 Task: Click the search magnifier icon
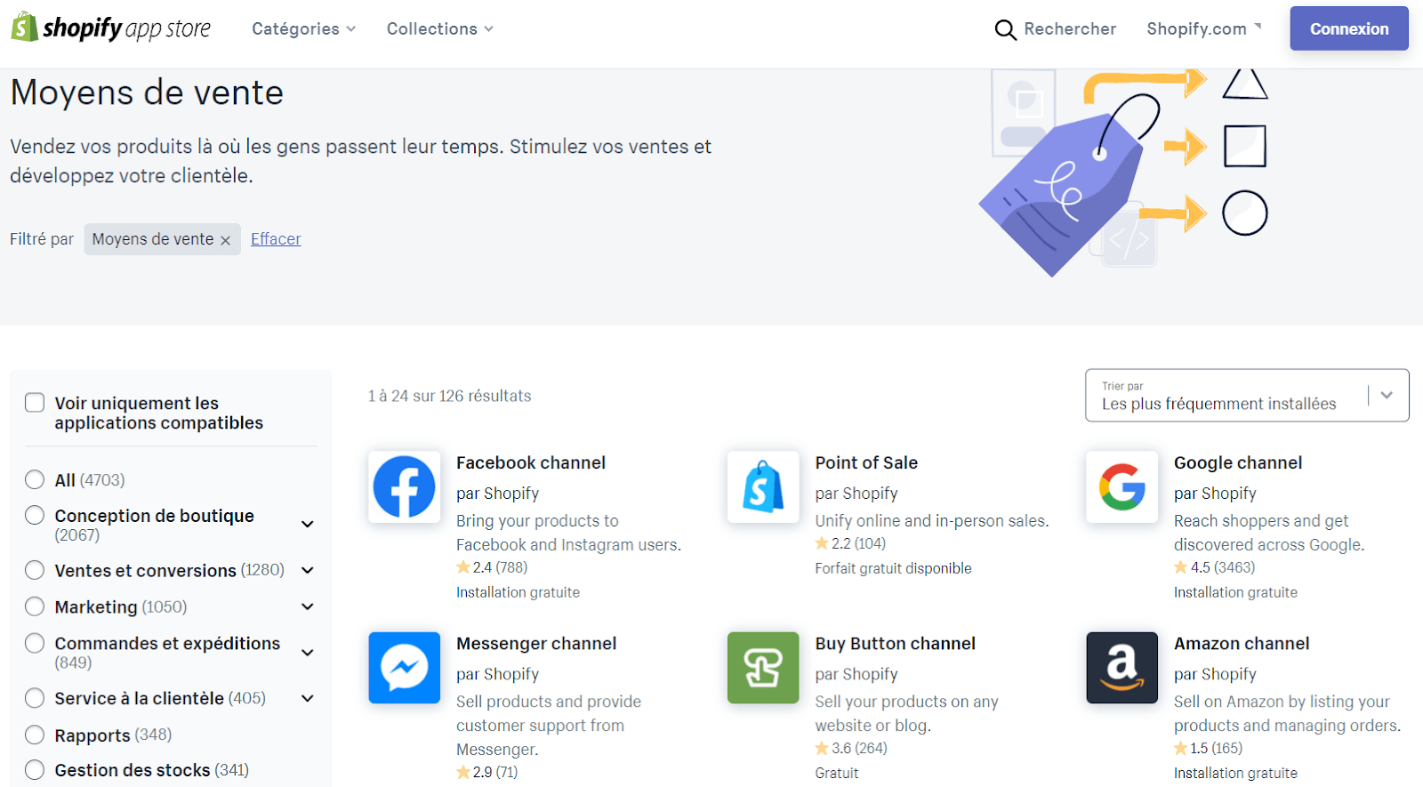(x=1005, y=29)
